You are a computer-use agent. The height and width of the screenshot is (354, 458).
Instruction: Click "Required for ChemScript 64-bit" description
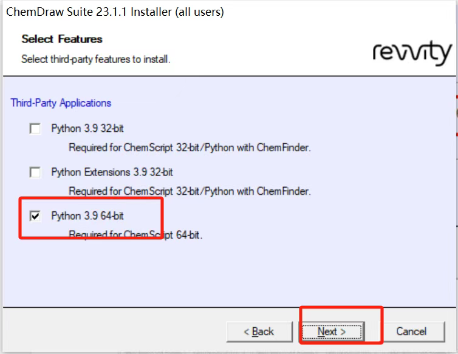(x=135, y=235)
